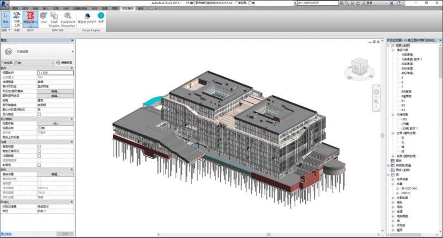Click the Apply (应用) button in Properties
Viewport: 443px width, 238px height.
click(x=65, y=234)
